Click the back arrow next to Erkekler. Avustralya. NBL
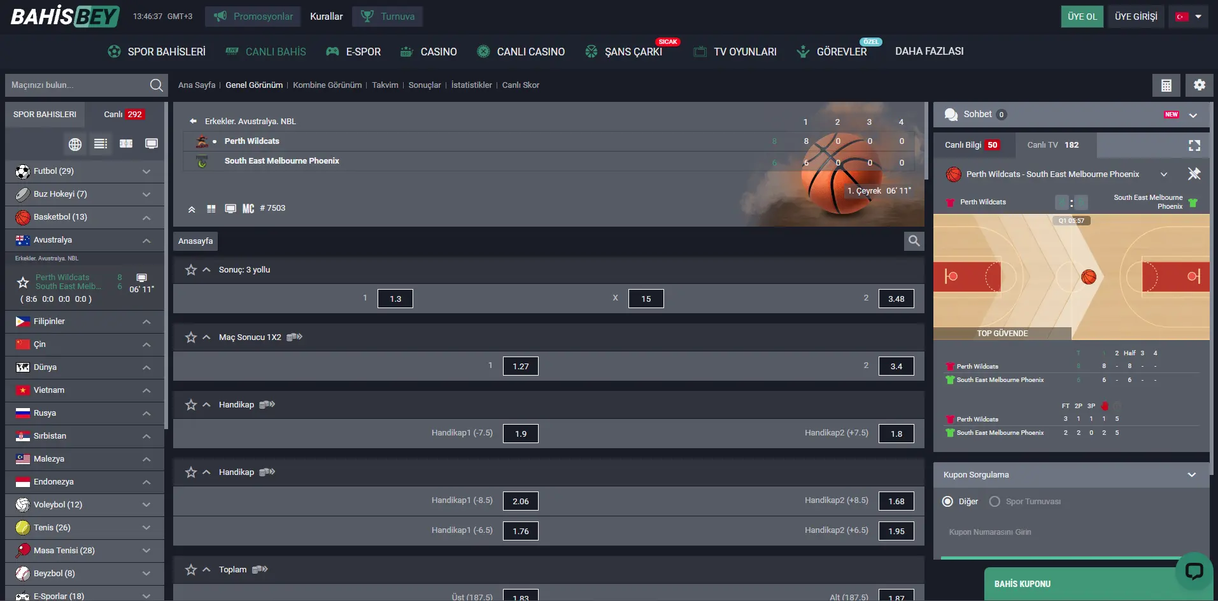The height and width of the screenshot is (601, 1218). point(193,121)
